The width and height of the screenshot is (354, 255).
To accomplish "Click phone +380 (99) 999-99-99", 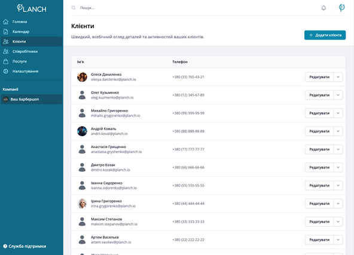I will (188, 113).
